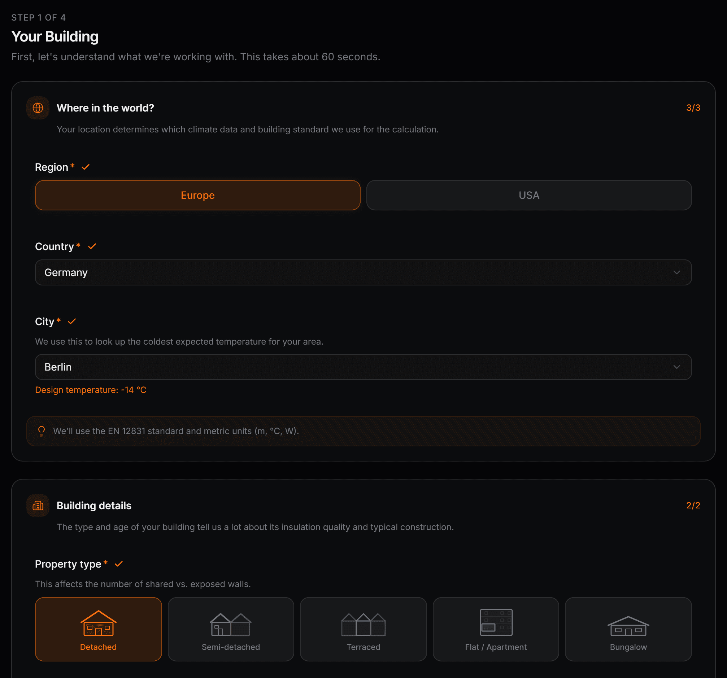Select the Terraced houses icon

tap(363, 624)
